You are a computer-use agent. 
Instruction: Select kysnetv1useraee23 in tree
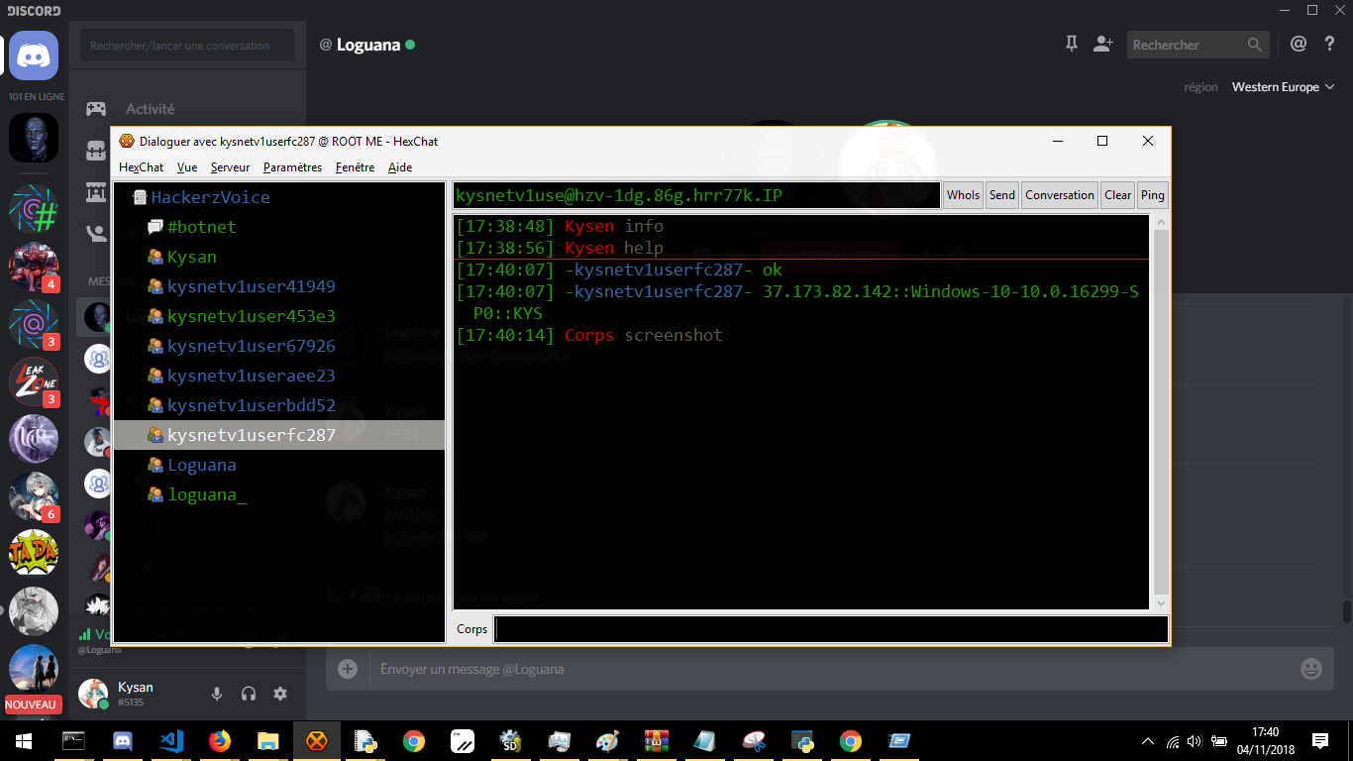point(251,376)
